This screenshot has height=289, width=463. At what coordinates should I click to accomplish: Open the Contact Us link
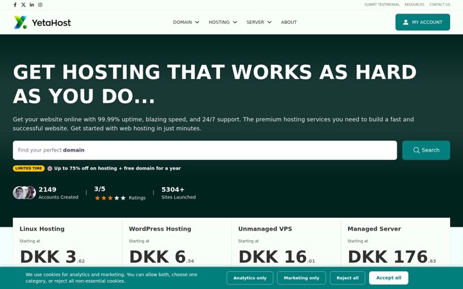point(440,4)
